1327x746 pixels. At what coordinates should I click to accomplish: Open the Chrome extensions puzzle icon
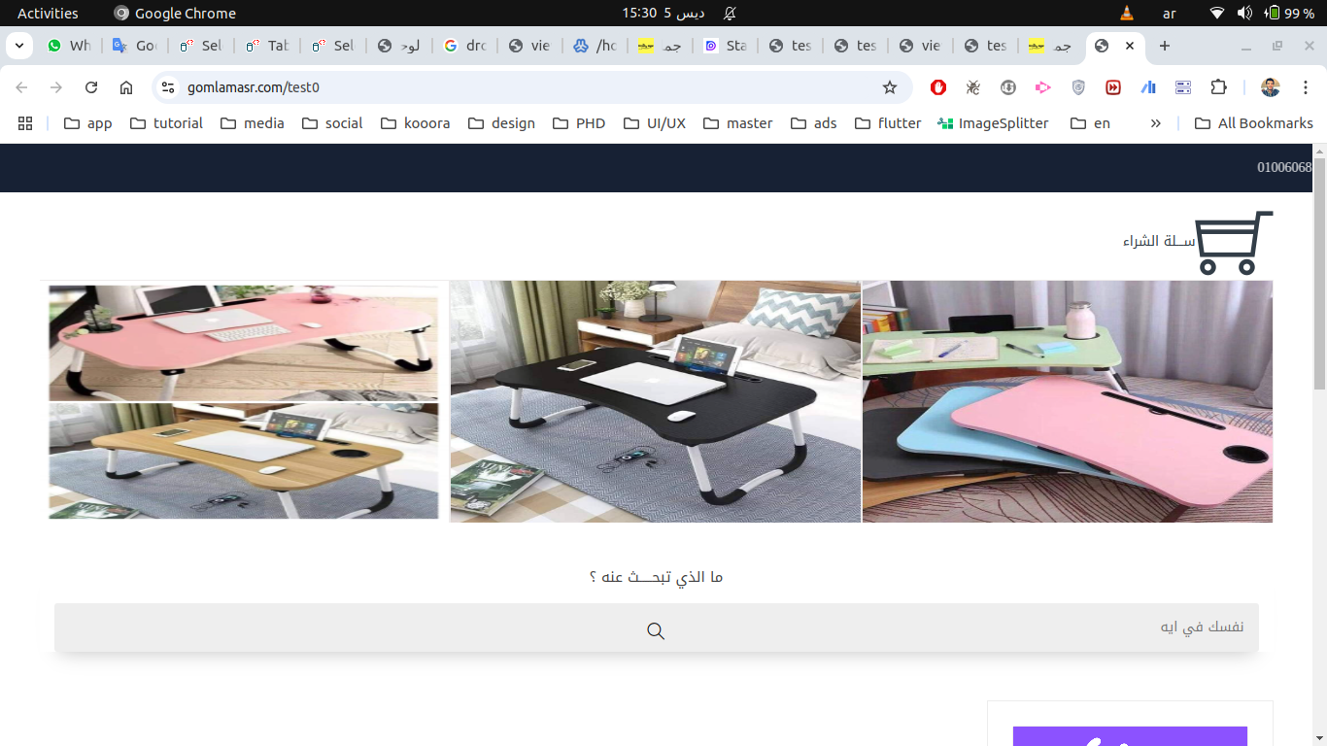(1218, 87)
